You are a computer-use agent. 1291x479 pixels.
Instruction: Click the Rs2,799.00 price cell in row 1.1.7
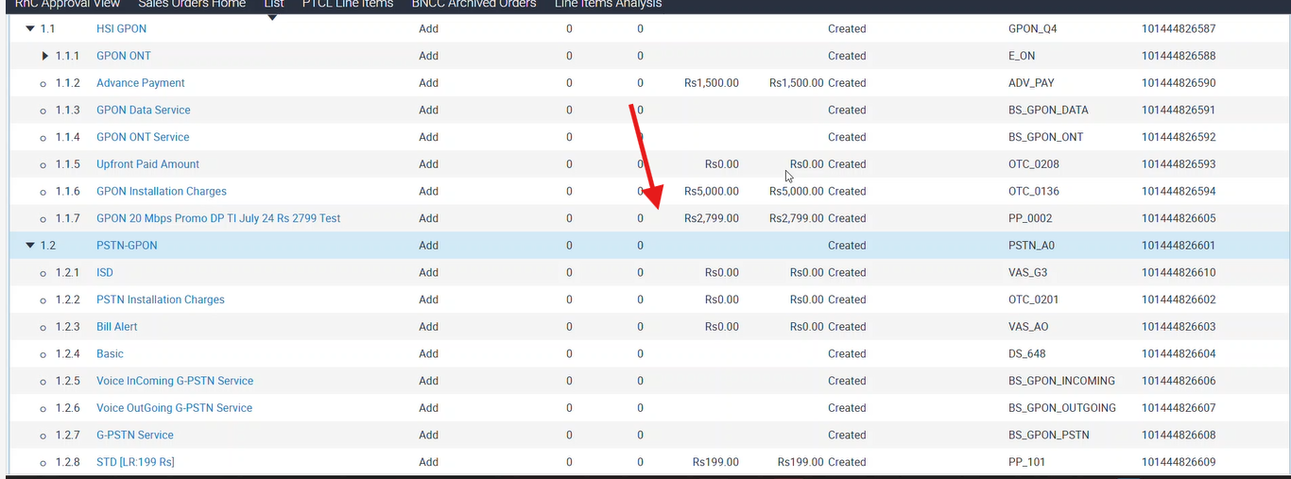(711, 218)
